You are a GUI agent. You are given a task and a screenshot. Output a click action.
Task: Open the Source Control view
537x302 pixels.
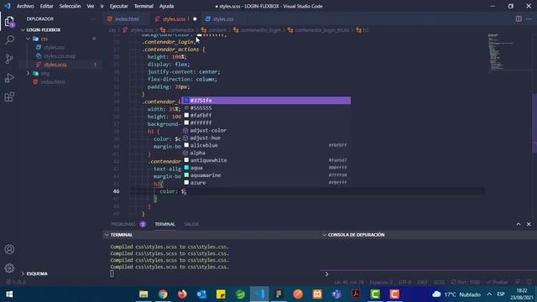pos(9,59)
